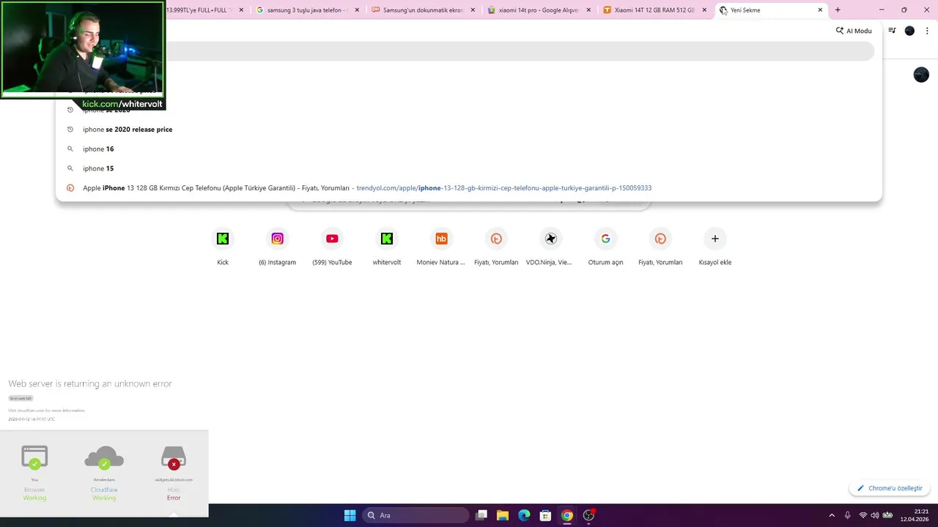The height and width of the screenshot is (527, 938).
Task: Open the Moniev Natura shortcut tile
Action: pyautogui.click(x=441, y=247)
